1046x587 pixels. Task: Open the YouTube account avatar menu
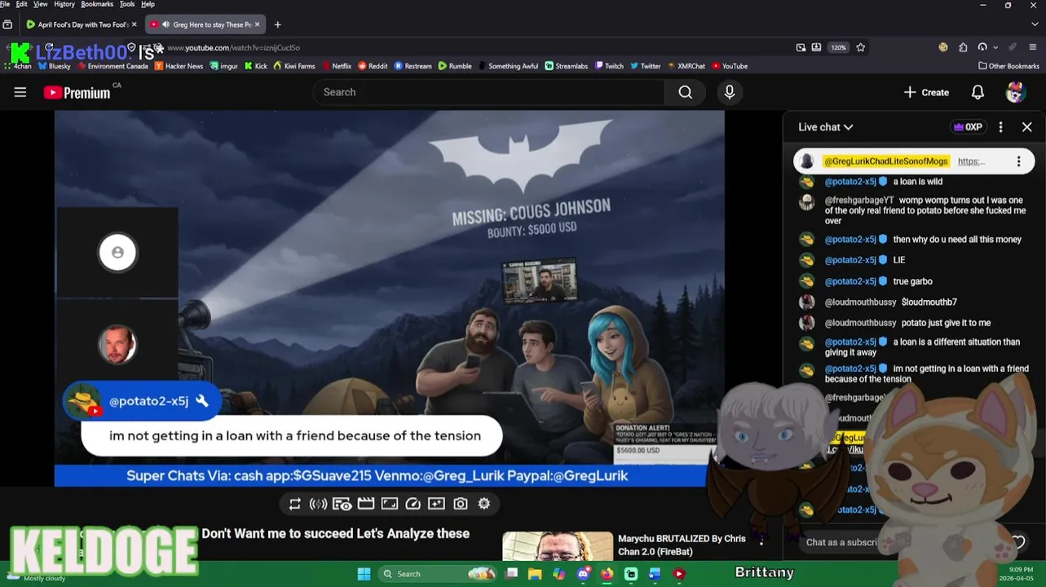tap(1015, 93)
